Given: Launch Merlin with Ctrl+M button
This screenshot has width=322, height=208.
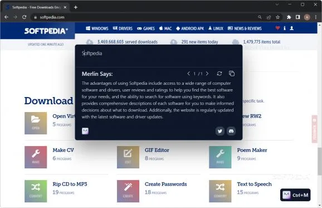Looking at the screenshot, I should pos(295,195).
